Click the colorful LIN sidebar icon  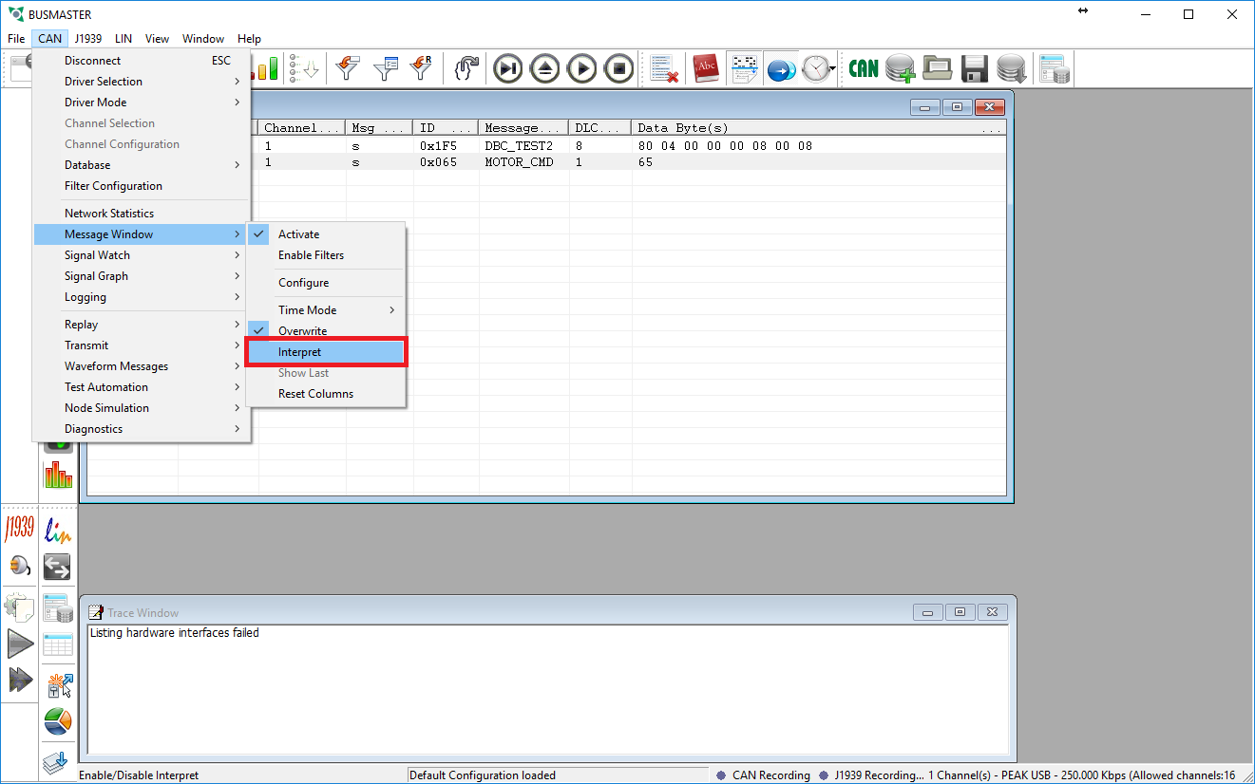[x=58, y=531]
